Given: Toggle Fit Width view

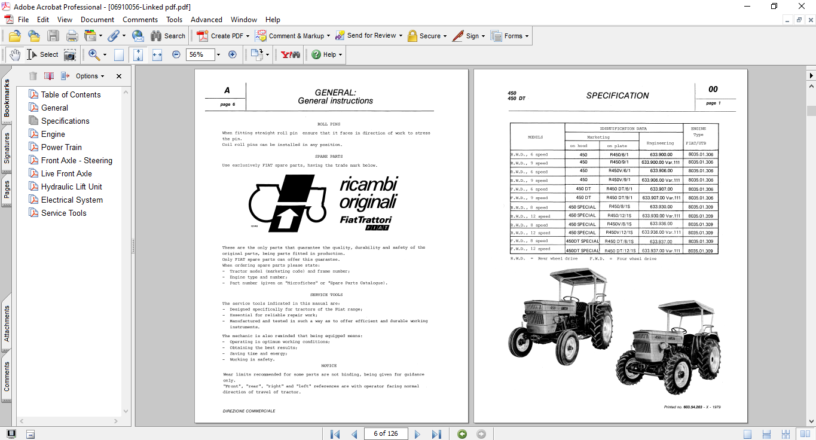Looking at the screenshot, I should tap(157, 54).
